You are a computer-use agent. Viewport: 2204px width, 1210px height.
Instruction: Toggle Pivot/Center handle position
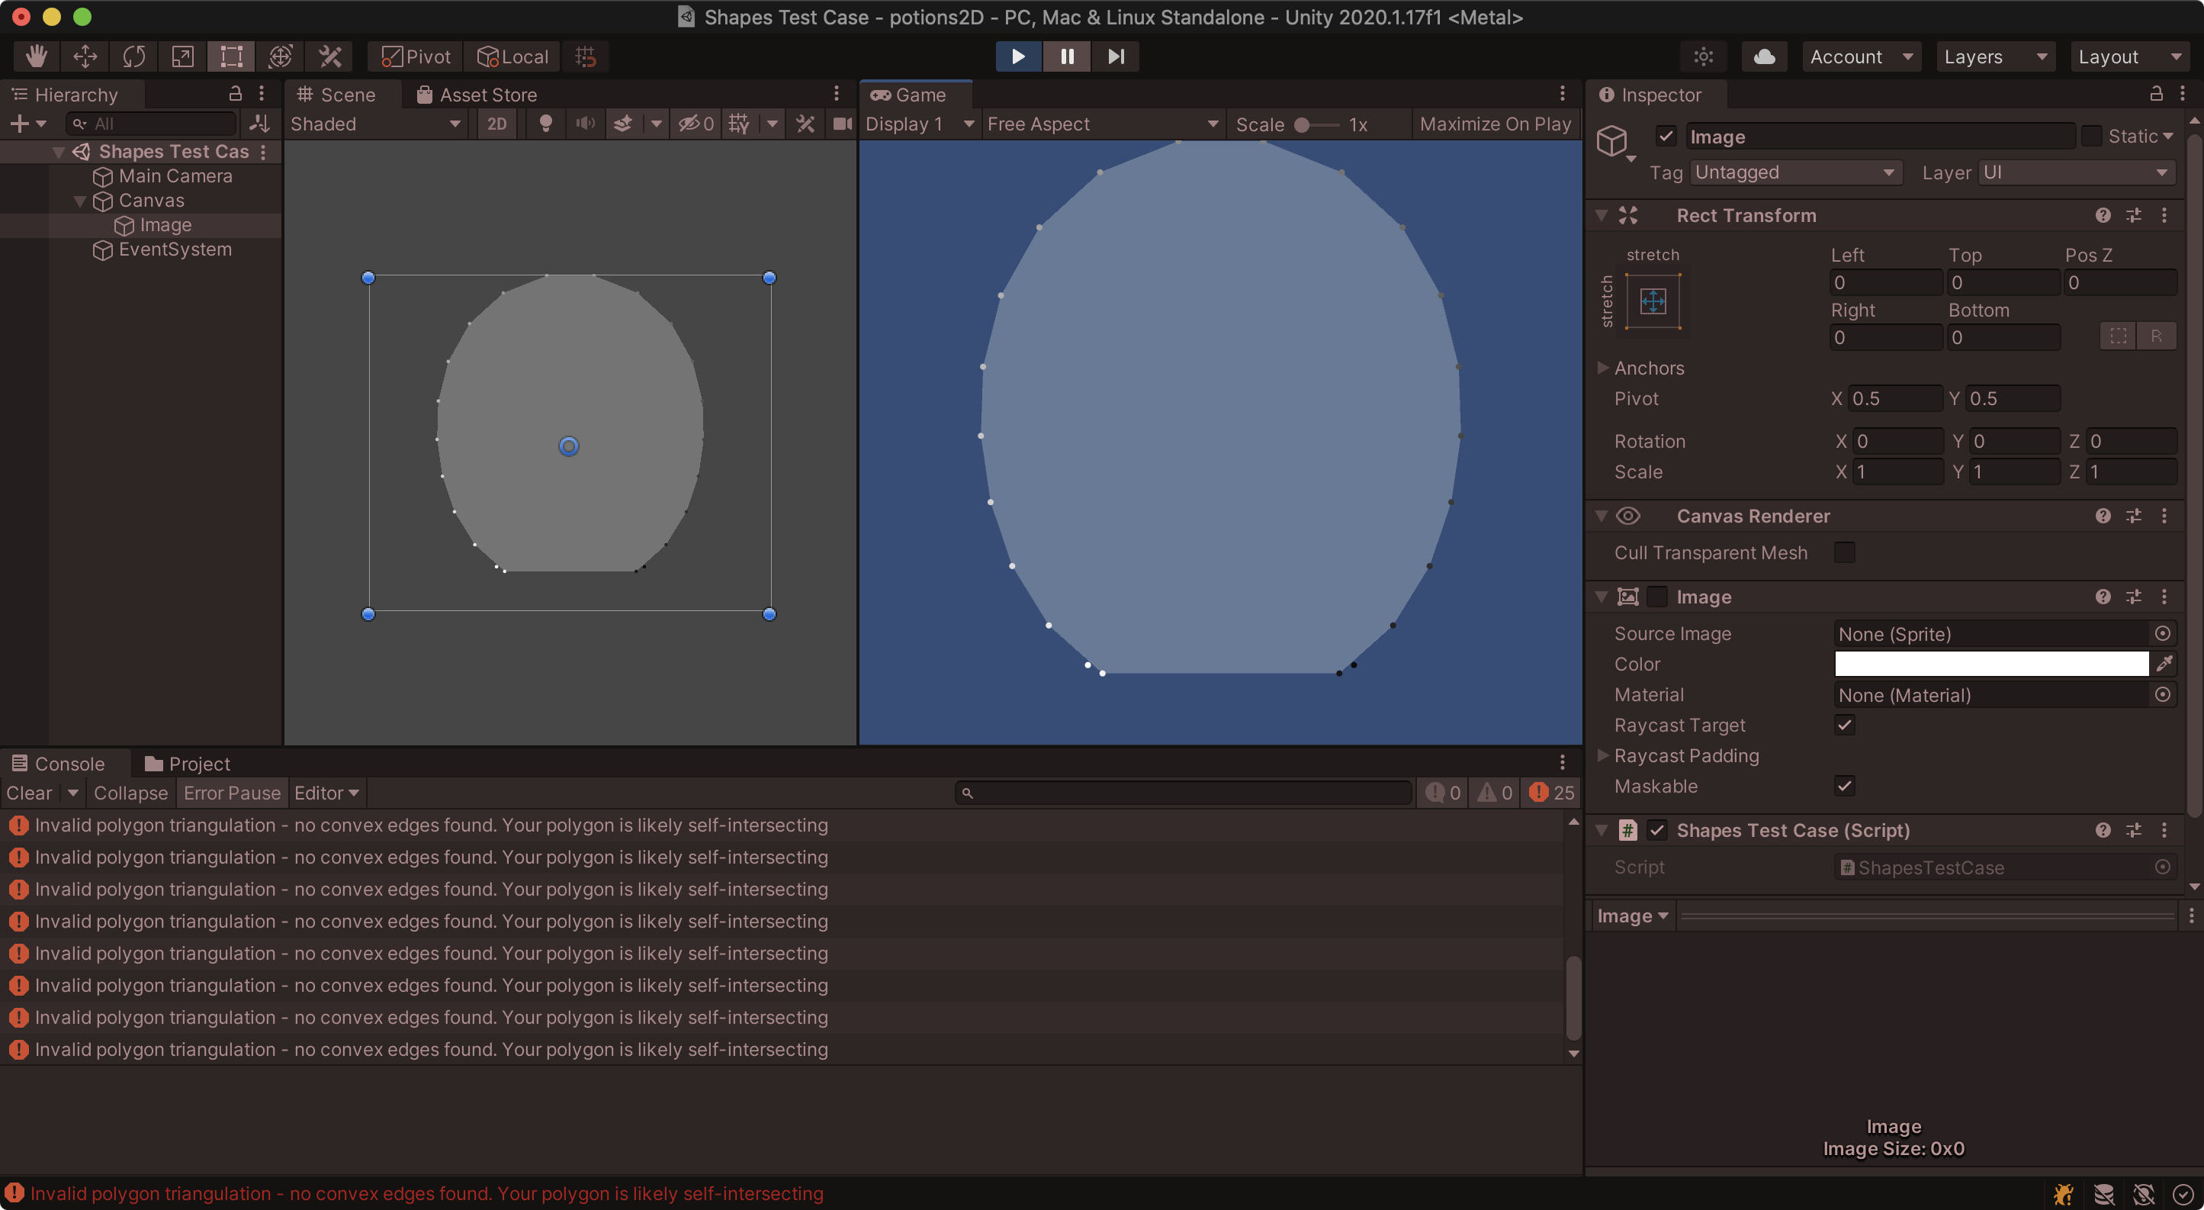tap(416, 56)
